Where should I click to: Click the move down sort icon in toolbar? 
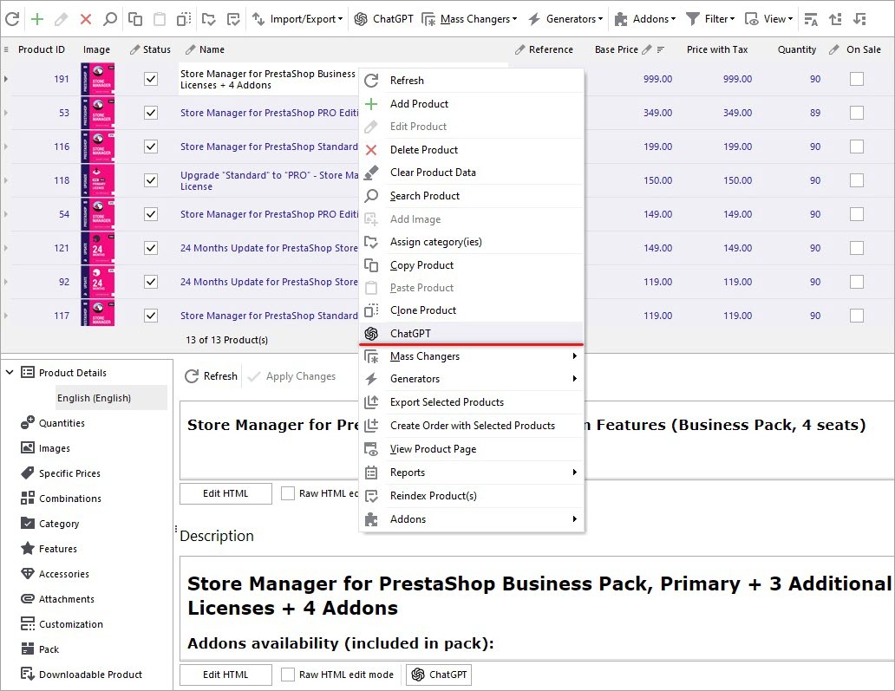tap(859, 19)
